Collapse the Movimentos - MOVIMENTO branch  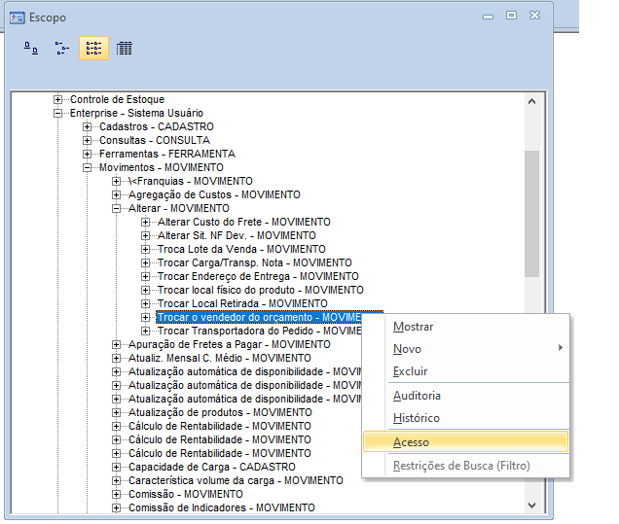(88, 168)
